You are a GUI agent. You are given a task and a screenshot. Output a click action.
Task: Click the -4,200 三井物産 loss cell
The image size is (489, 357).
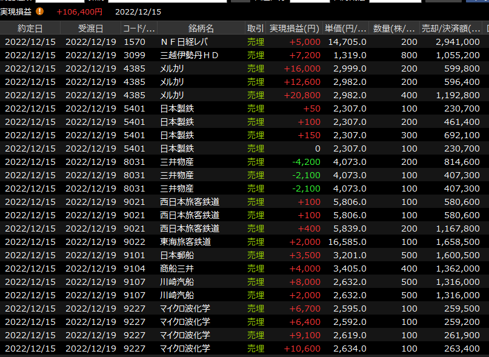[306, 162]
